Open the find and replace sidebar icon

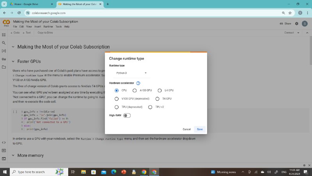point(4,43)
